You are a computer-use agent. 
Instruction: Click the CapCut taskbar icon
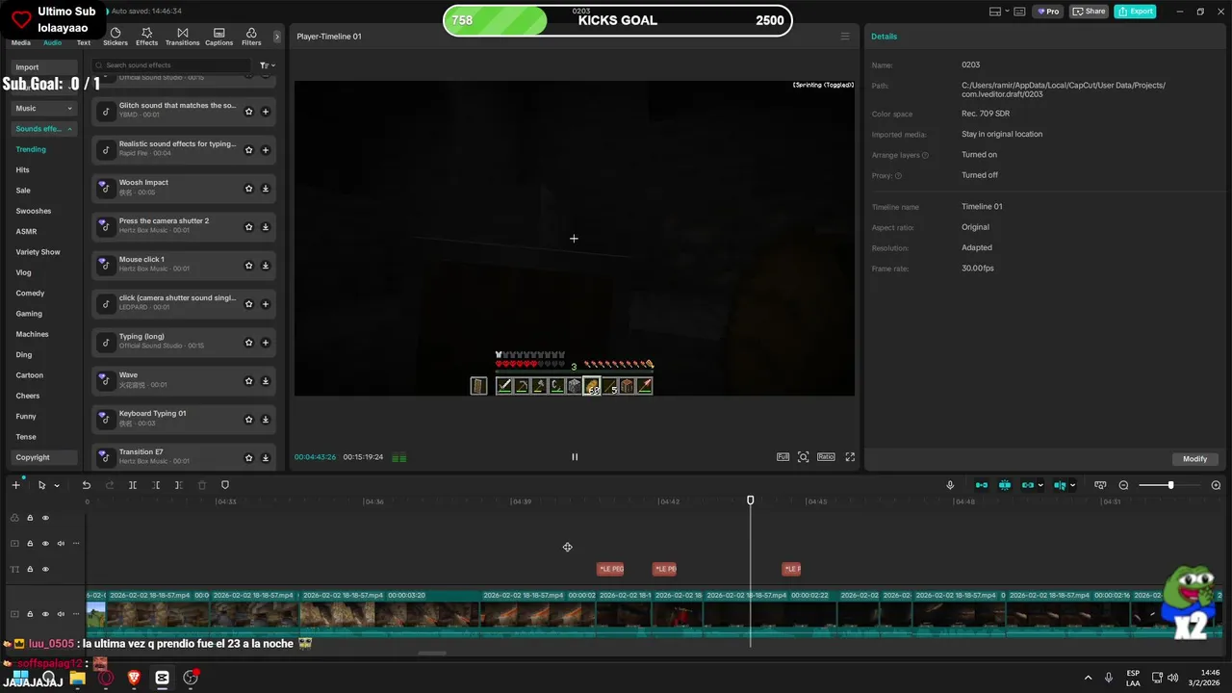pos(162,678)
